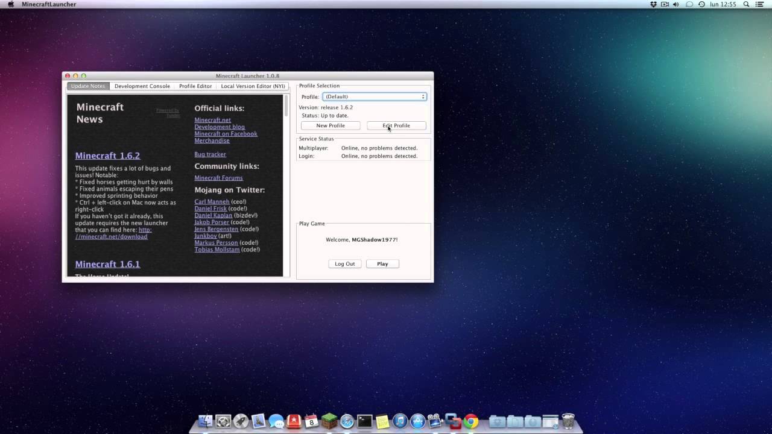Open Finder from the dock
This screenshot has width=772, height=434.
(x=206, y=421)
